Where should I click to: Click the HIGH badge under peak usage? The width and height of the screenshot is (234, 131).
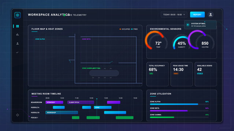(x=176, y=74)
